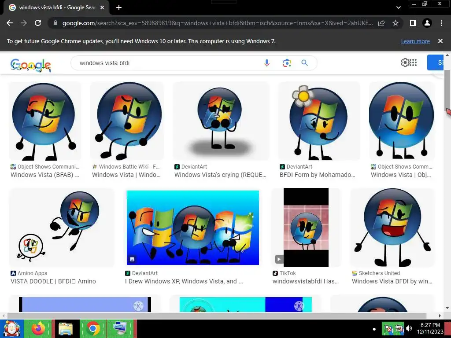Click 'I Drew Windows XP, Windows Vista, and ...' title
This screenshot has height=338, width=451.
click(184, 281)
